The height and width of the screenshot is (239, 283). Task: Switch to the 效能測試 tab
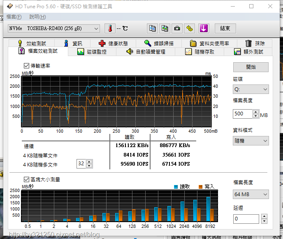(x=32, y=43)
